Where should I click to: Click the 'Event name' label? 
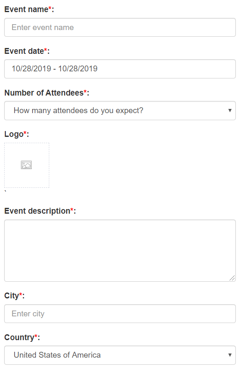(x=26, y=9)
